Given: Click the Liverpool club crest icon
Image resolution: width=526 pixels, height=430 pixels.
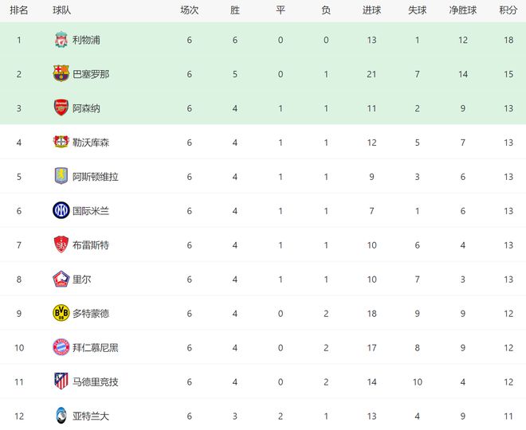Looking at the screenshot, I should (x=61, y=40).
